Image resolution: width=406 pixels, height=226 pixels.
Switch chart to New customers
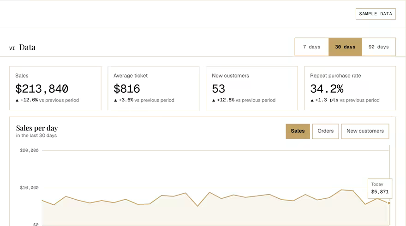[365, 131]
